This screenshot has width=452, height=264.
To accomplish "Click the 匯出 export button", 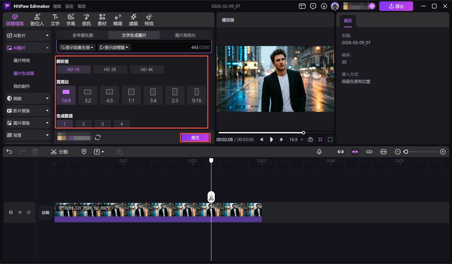I will click(396, 6).
